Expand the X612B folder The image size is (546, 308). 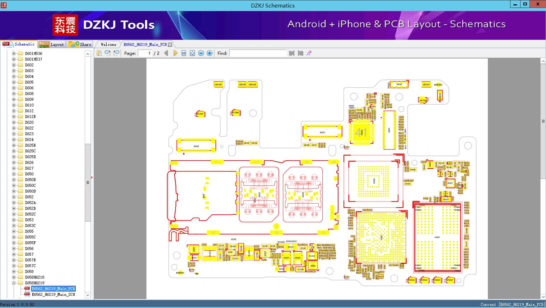(x=14, y=117)
